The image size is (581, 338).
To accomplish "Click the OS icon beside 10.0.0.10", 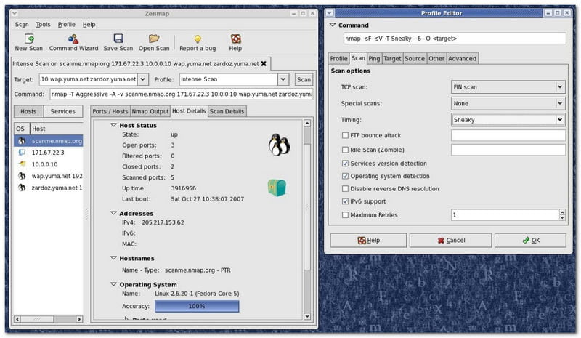I will 22,164.
